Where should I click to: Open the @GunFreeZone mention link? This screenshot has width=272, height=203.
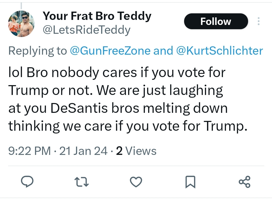(110, 51)
